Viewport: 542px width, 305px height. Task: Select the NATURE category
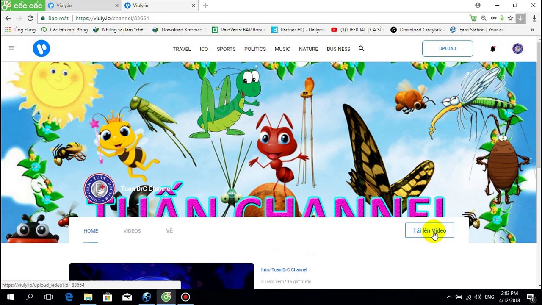tap(308, 49)
